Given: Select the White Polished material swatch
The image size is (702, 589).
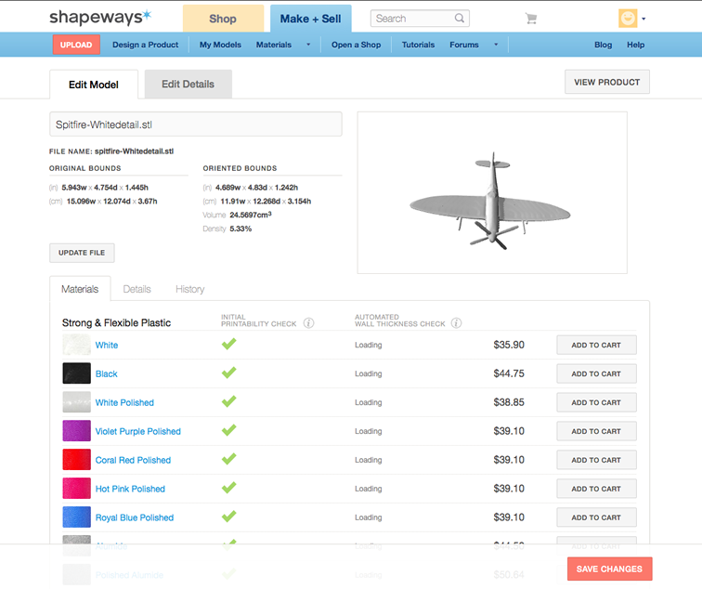Looking at the screenshot, I should (x=76, y=402).
